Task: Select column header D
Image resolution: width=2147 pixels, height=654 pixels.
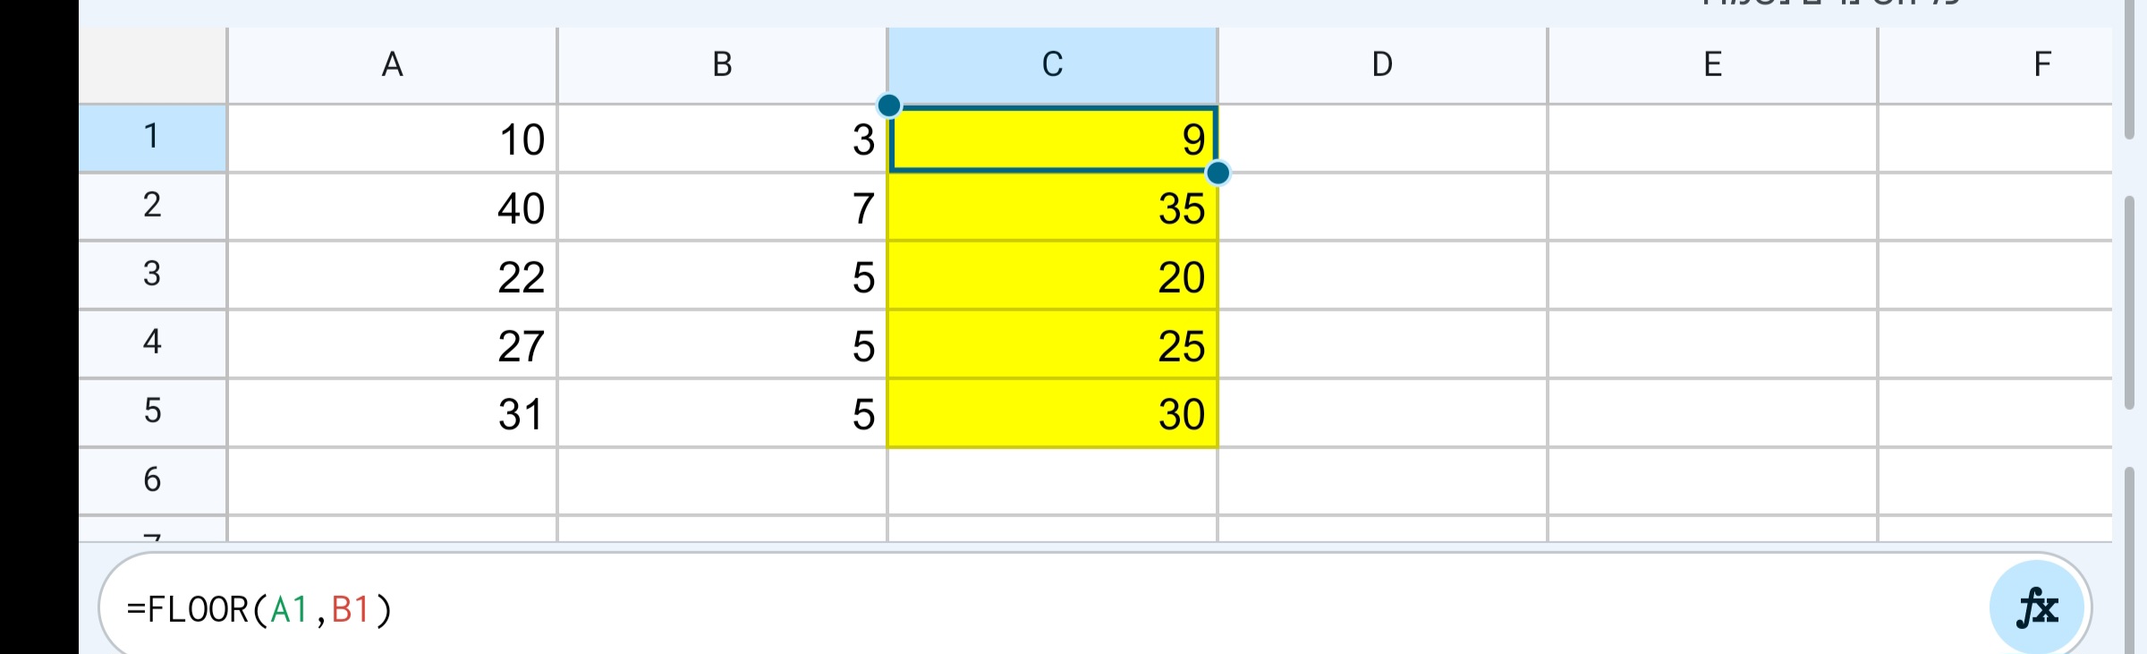Action: 1381,62
